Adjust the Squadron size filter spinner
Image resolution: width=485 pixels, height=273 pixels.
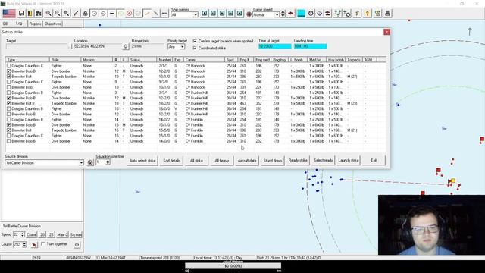coord(108,162)
